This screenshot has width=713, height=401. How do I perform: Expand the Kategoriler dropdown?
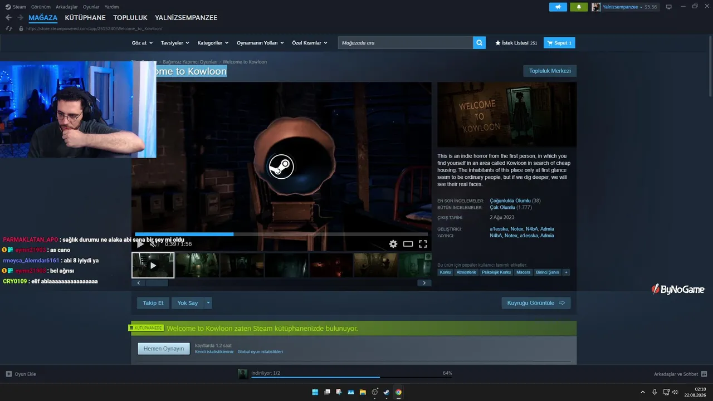pos(213,43)
